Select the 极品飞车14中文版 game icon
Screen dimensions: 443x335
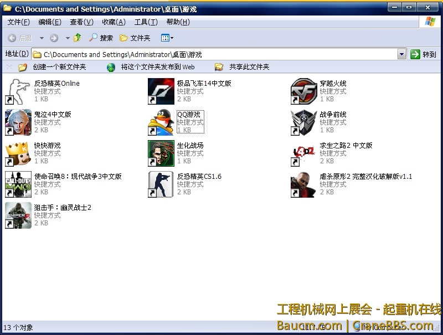click(x=161, y=91)
